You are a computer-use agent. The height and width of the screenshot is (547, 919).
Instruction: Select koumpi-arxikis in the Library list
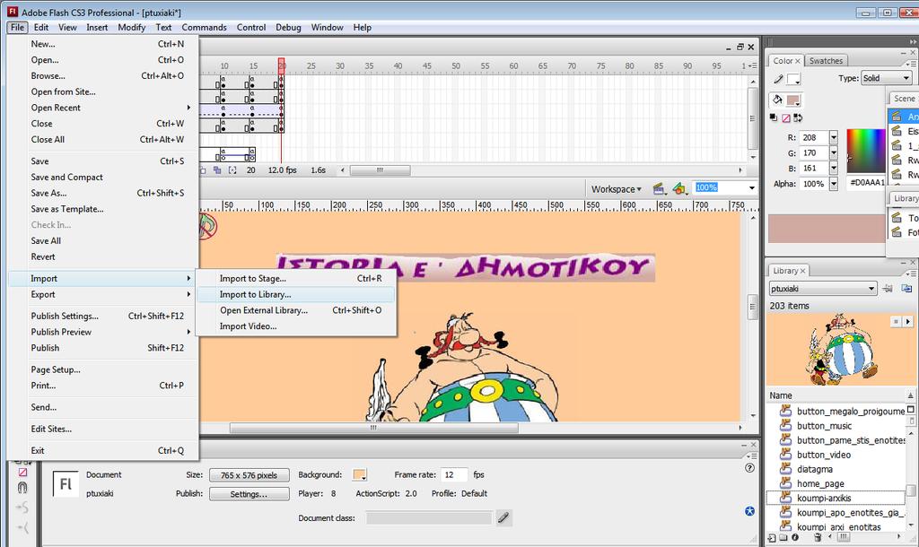coord(836,499)
